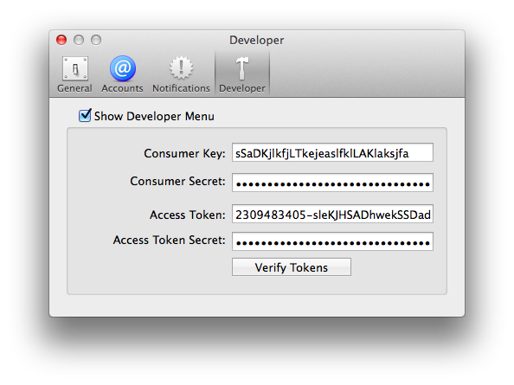
Task: Click the Accounts tab label text
Action: 122,88
